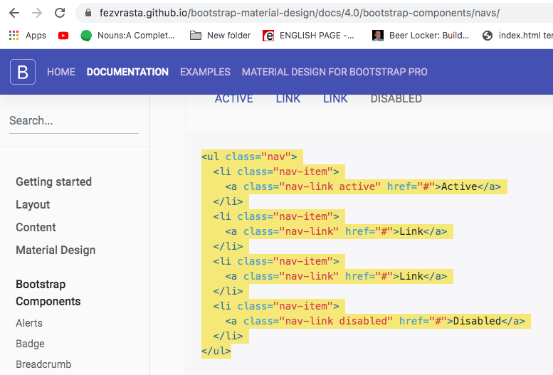The image size is (553, 375).
Task: Open the Badge sidebar link
Action: [x=30, y=344]
